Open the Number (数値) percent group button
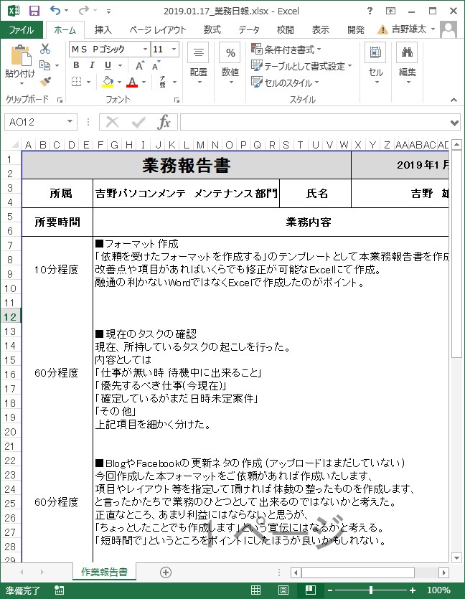The height and width of the screenshot is (599, 465). click(x=230, y=63)
